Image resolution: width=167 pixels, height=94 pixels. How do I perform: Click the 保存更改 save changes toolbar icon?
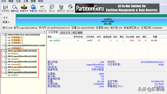[x=5, y=8]
